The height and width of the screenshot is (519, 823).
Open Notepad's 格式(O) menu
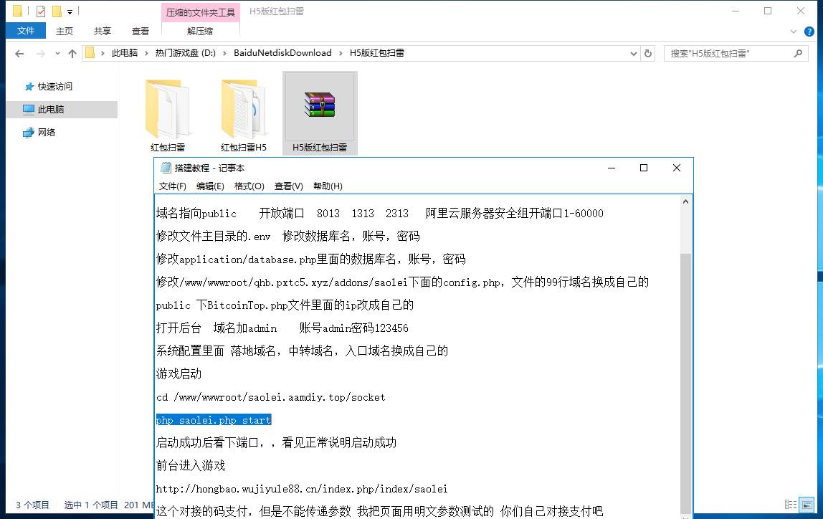(x=249, y=186)
